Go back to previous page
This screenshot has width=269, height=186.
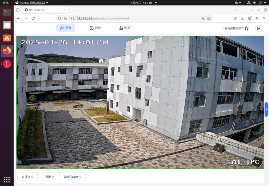(18, 18)
